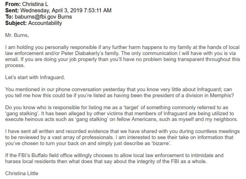Click the "Sent:" header label

(x=12, y=11)
